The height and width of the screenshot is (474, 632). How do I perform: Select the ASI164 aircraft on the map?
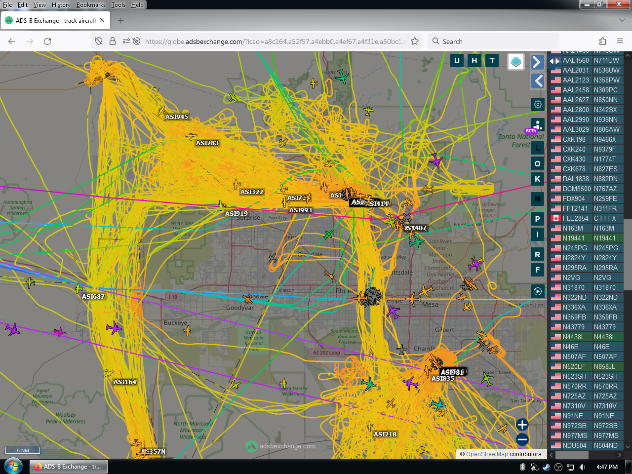(109, 374)
